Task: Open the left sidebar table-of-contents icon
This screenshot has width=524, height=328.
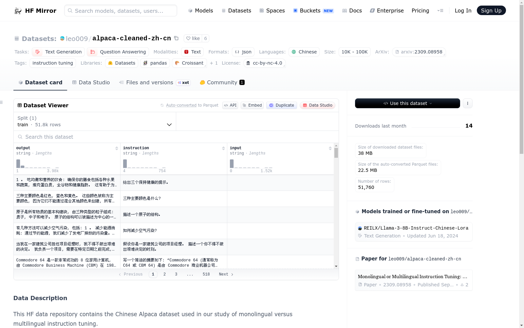Action: pyautogui.click(x=1, y=103)
